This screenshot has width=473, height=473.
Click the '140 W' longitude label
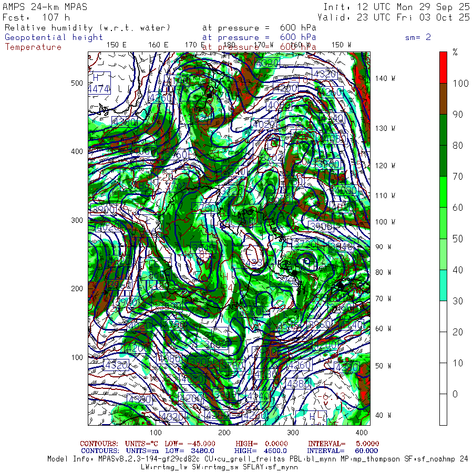[385, 78]
